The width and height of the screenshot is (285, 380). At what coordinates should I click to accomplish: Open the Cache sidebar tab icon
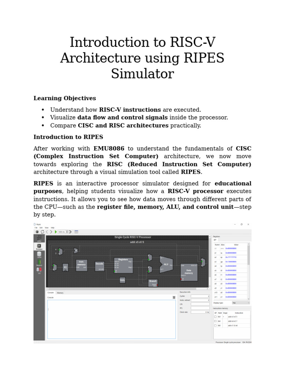click(39, 255)
